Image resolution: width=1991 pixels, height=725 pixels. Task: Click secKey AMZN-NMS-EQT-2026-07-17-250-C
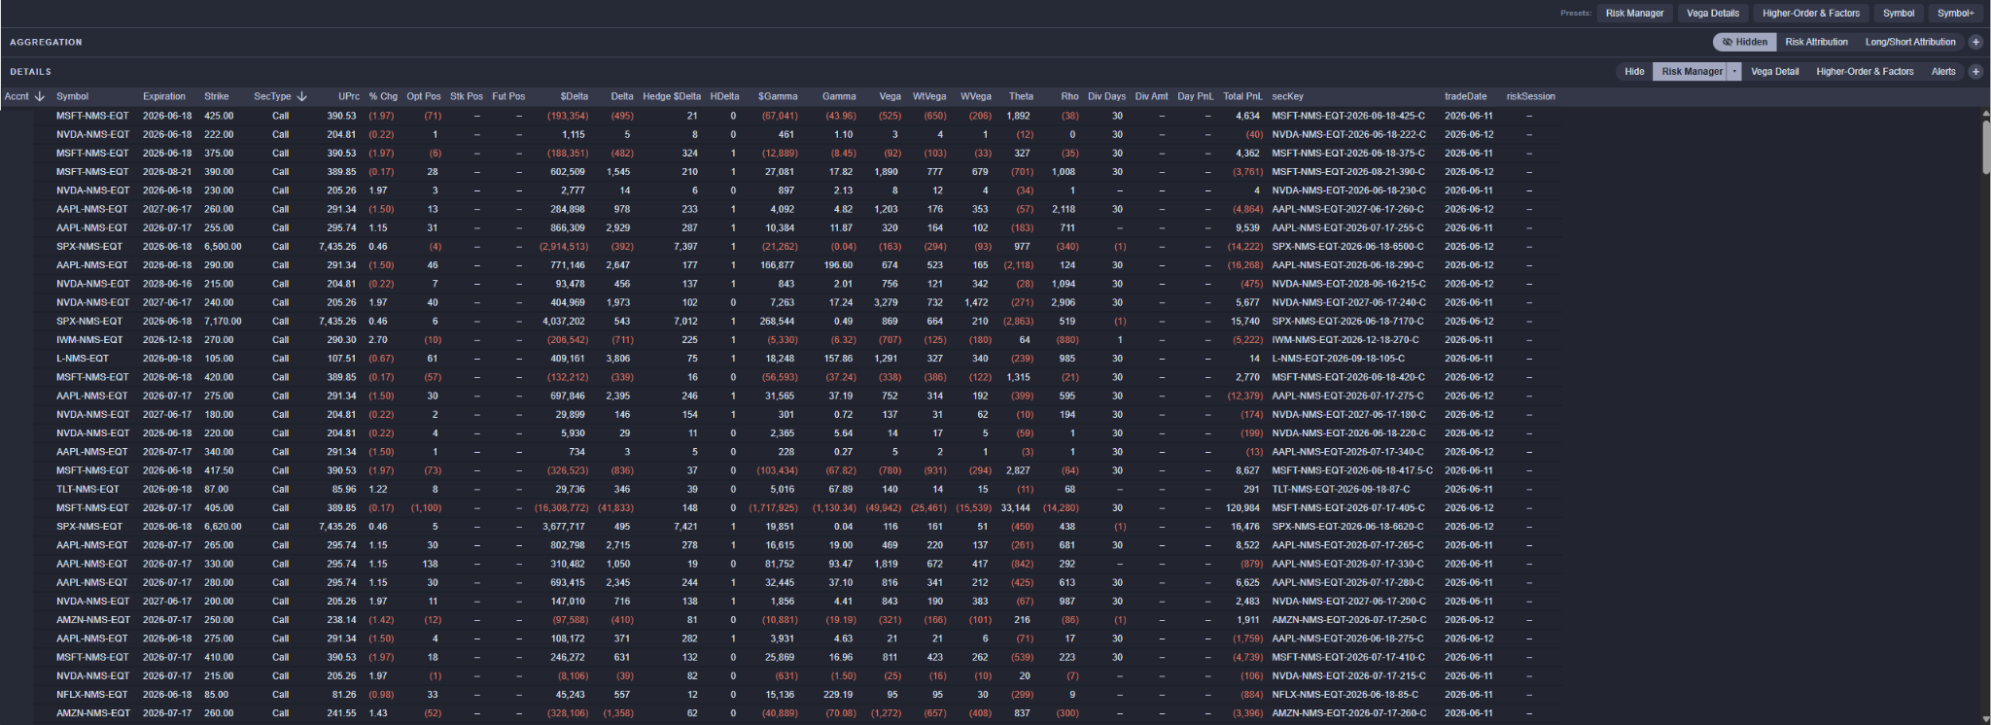point(1349,620)
